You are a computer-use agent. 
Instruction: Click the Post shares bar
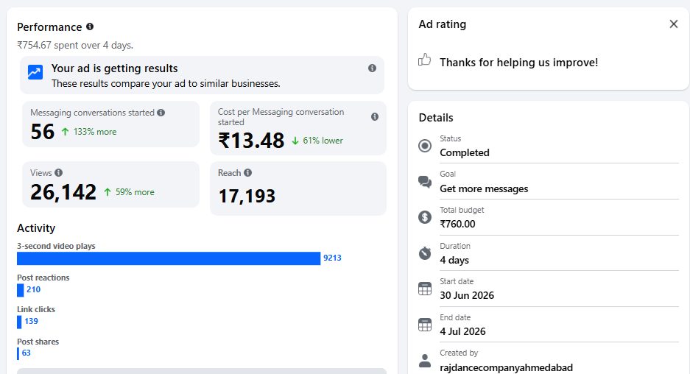pos(18,353)
